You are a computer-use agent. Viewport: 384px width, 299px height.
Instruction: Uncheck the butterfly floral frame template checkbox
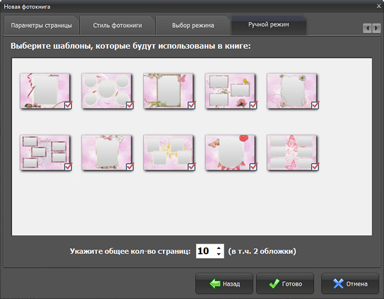point(191,105)
